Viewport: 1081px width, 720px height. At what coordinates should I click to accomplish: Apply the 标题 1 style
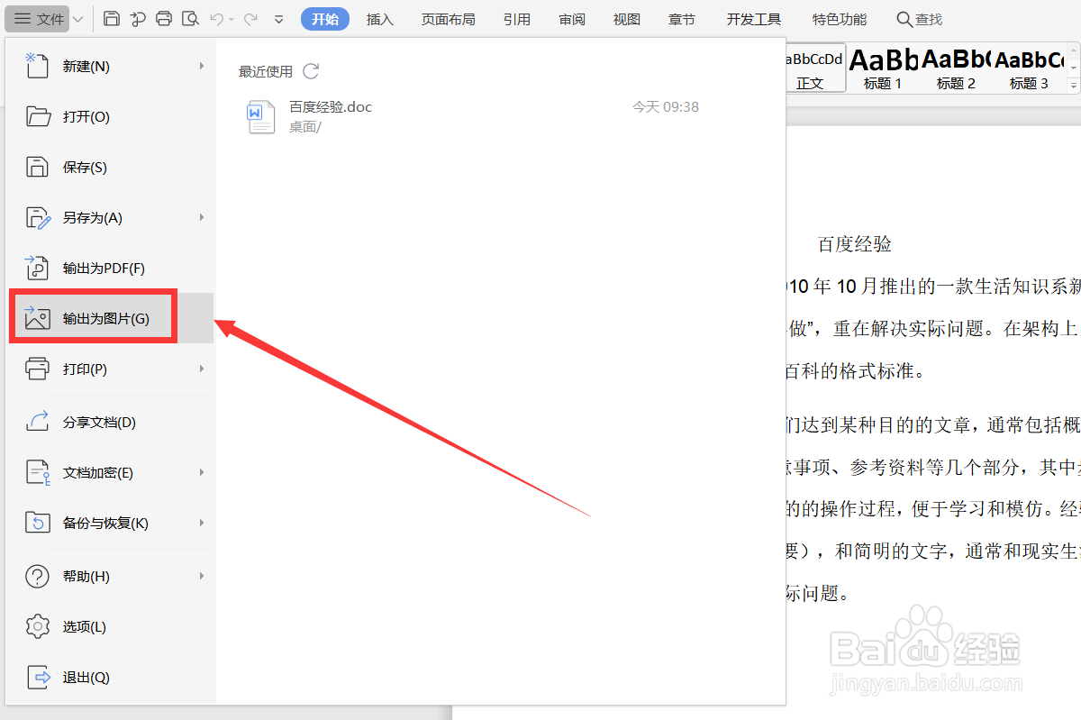pos(881,68)
